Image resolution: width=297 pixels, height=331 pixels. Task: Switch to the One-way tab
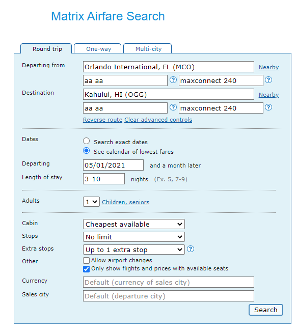click(x=98, y=48)
